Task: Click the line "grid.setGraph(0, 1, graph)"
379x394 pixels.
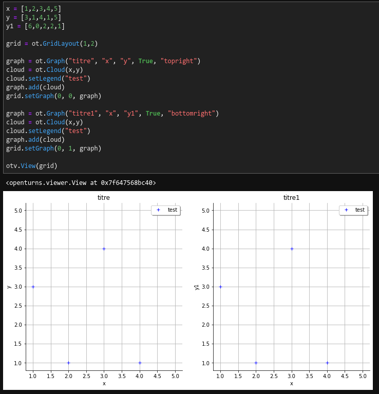Action: [53, 148]
